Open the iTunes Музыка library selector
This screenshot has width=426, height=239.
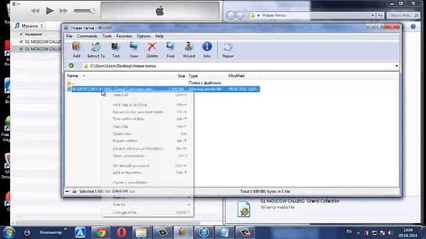(29, 26)
